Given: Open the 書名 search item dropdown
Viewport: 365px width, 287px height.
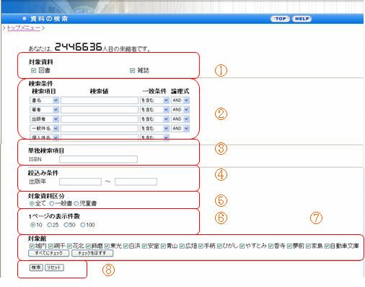Looking at the screenshot, I should coord(44,100).
